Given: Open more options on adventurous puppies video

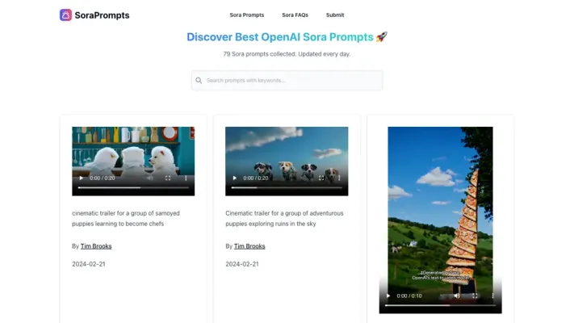Looking at the screenshot, I should (339, 178).
